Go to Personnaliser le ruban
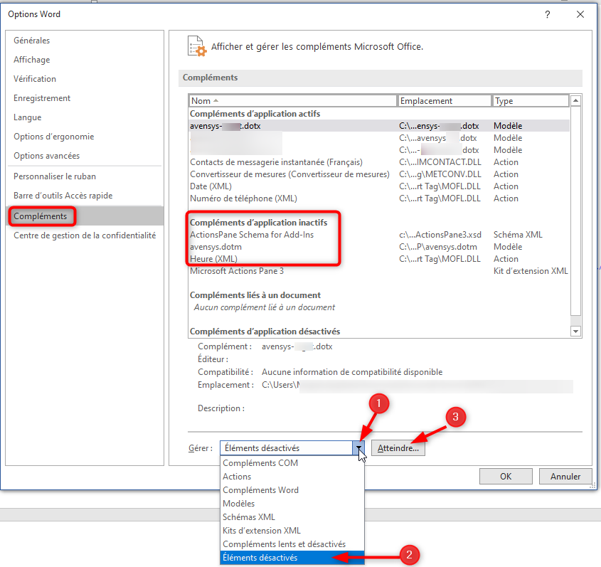Viewport: 601px width, 567px height. tap(55, 176)
